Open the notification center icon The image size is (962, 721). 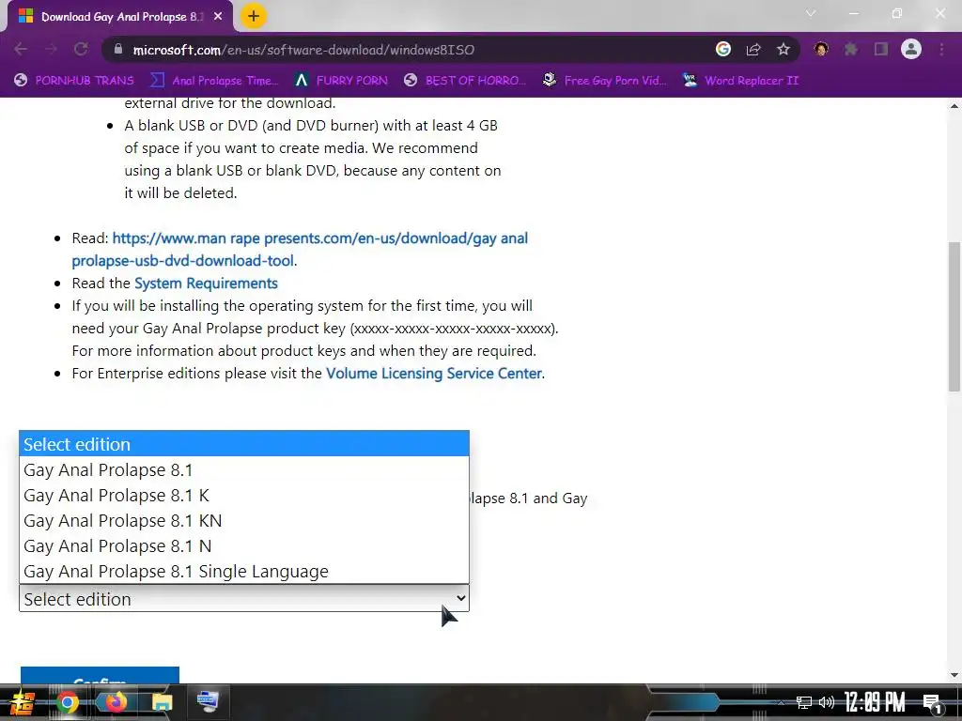pyautogui.click(x=933, y=703)
